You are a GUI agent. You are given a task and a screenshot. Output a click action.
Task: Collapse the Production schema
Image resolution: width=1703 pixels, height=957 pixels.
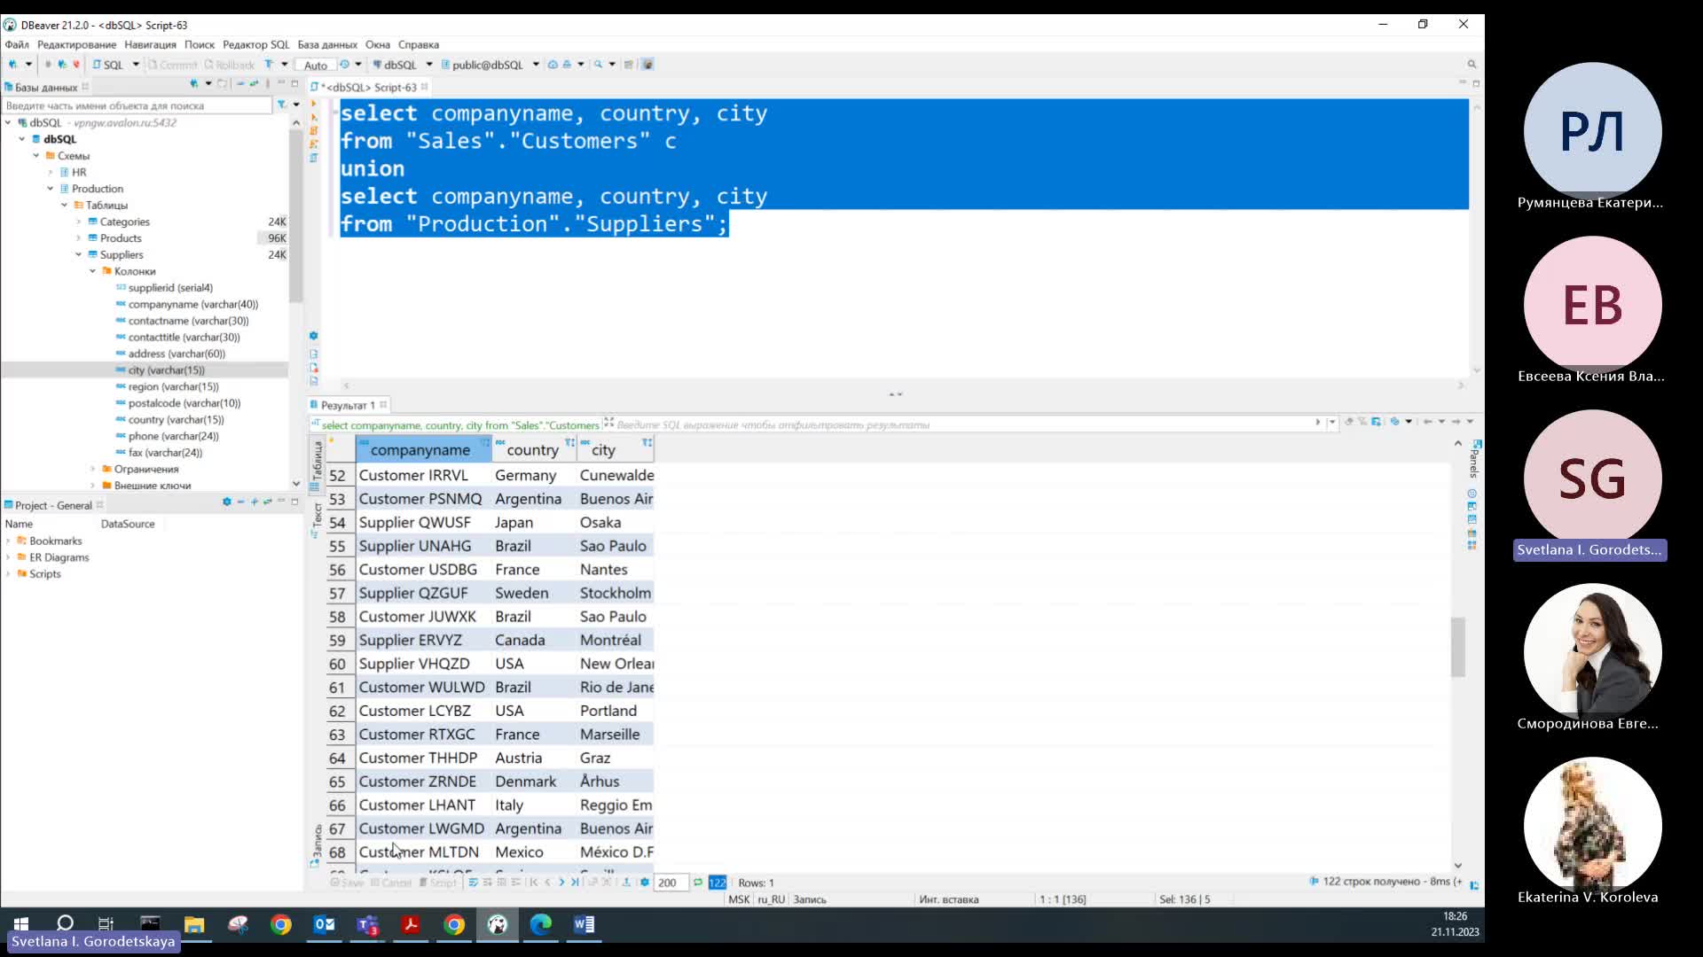51,189
